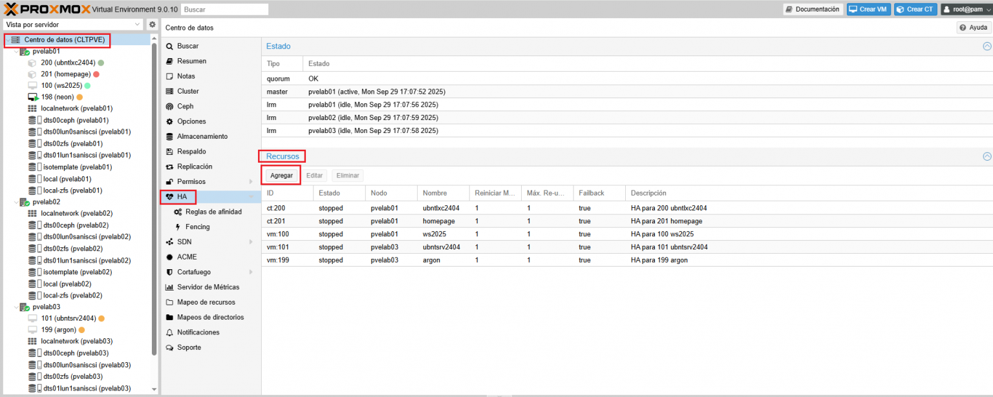The image size is (993, 397).
Task: Select 200 (ubntlxc2404) in the tree
Action: tap(68, 63)
